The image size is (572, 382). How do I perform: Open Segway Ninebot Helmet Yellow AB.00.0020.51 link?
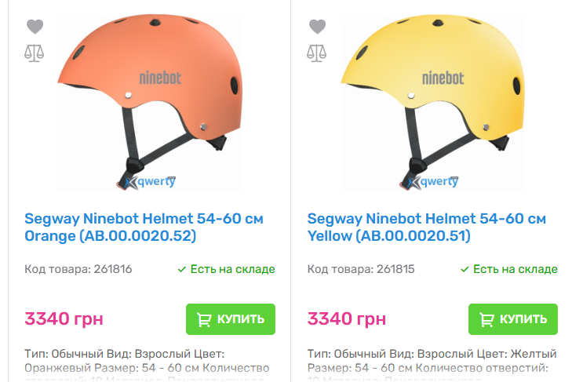click(426, 227)
